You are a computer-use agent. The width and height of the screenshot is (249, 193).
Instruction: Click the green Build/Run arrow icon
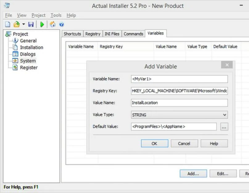(x=42, y=24)
